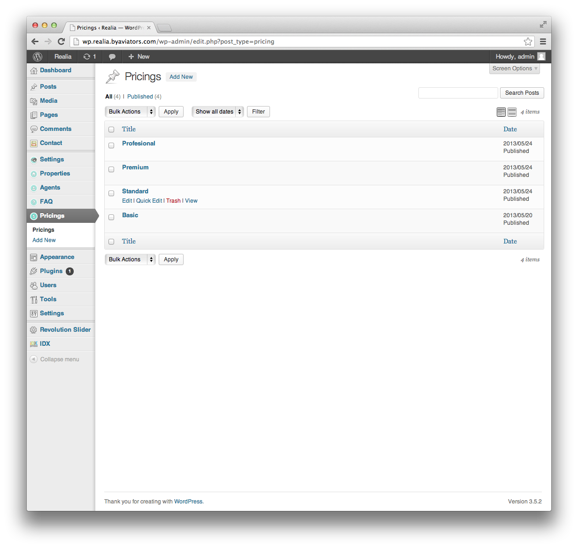Click the Appearance sidebar icon

[x=34, y=257]
